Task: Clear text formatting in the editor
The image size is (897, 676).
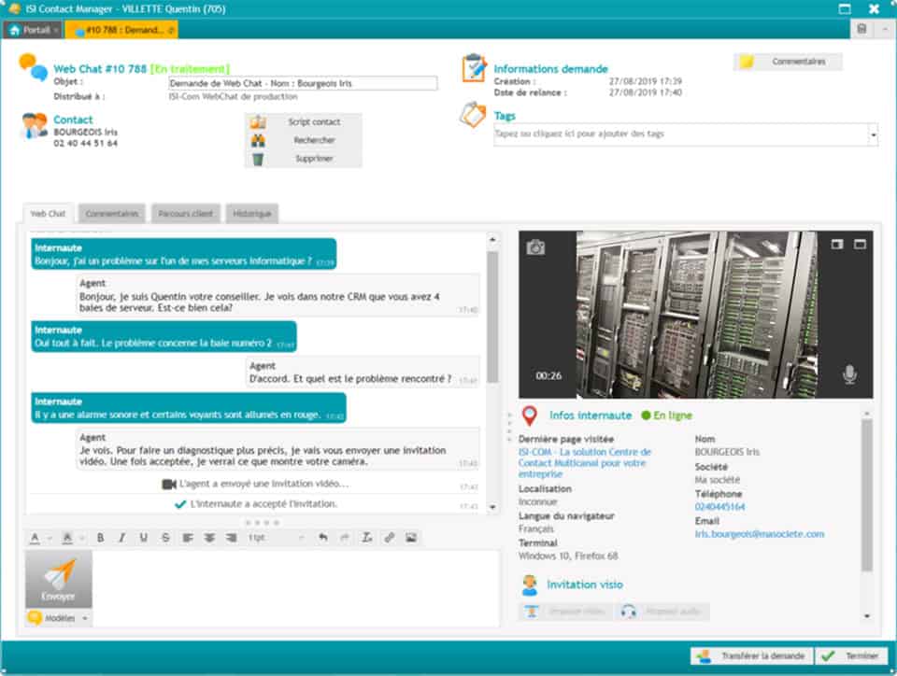Action: point(367,538)
